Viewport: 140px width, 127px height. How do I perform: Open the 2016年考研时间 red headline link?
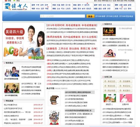(56, 25)
